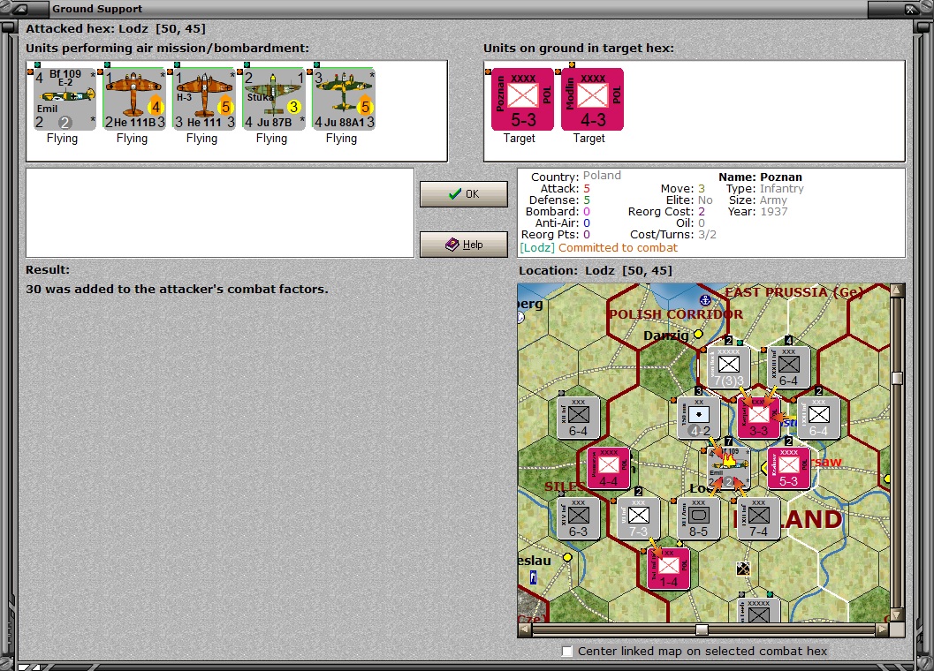Click the VI Inf 7-3 corps on map
934x671 pixels.
point(638,518)
